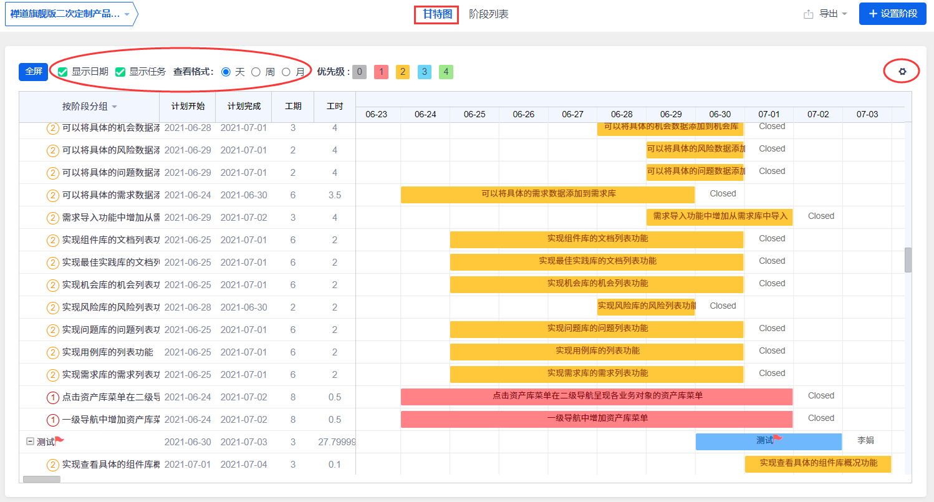The width and height of the screenshot is (934, 502).
Task: Click priority 1 circle for 点击资产库菜单 row
Action: click(53, 397)
